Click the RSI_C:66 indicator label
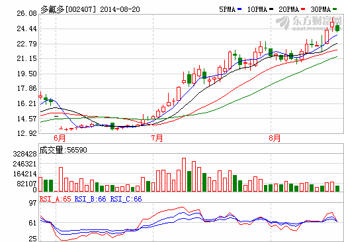Image resolution: width=344 pixels, height=242 pixels. tap(126, 199)
